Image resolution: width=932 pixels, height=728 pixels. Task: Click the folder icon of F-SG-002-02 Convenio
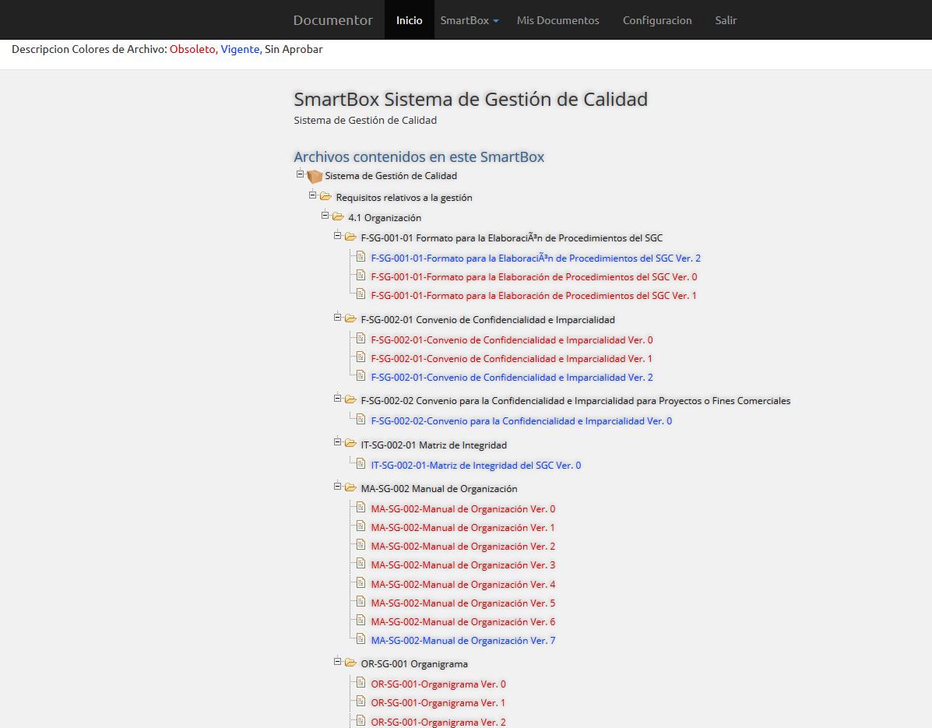pyautogui.click(x=350, y=399)
